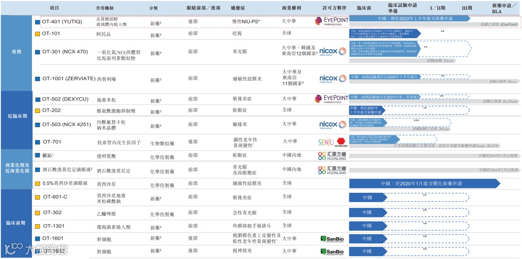Screen dimensions: 522x259
Task: Select the 商業化期及近商業化期 stage label
Action: 16,168
